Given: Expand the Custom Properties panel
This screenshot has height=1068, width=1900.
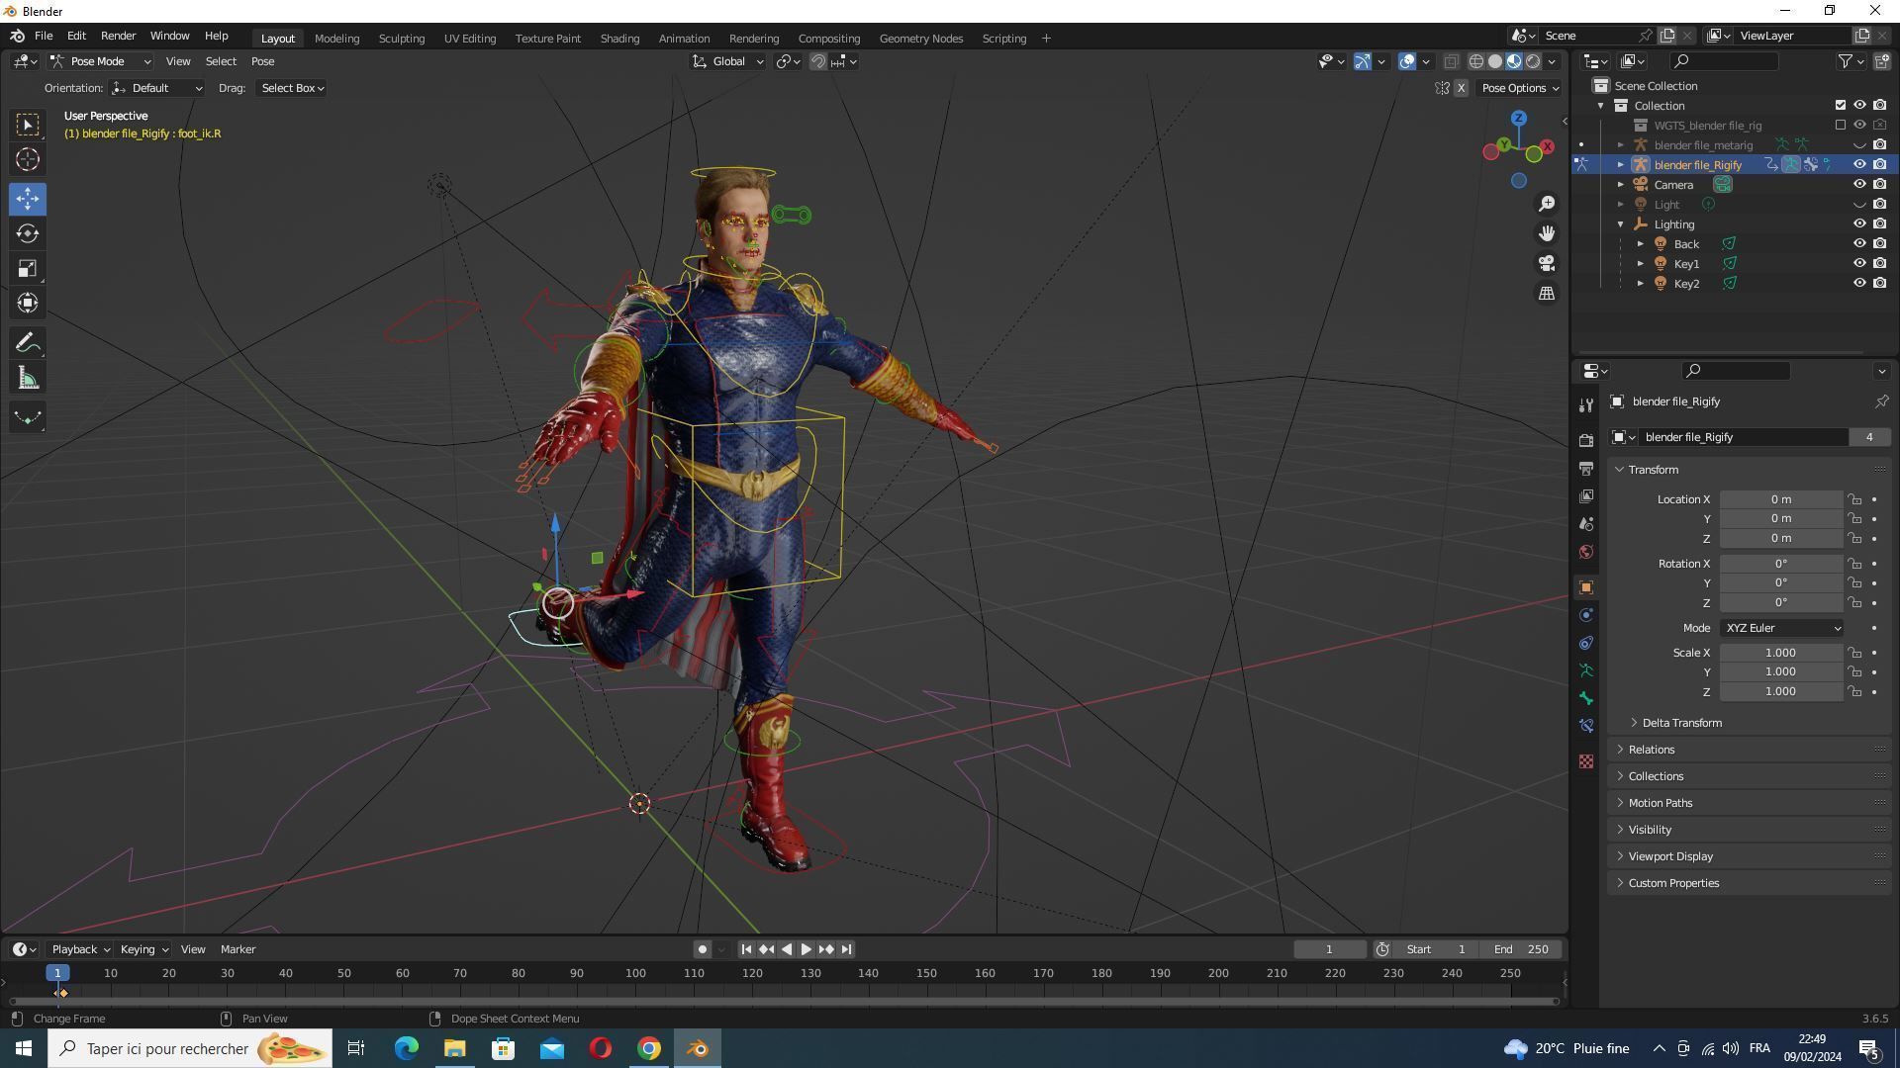Looking at the screenshot, I should (1673, 883).
